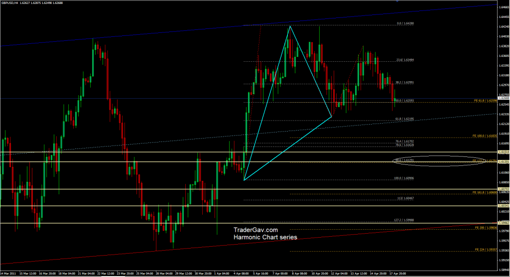Click the 18 Mar 04:00 time label
The height and width of the screenshot is (277, 510).
(x=67, y=274)
